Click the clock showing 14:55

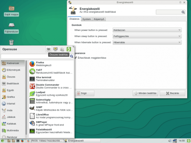(x=182, y=141)
